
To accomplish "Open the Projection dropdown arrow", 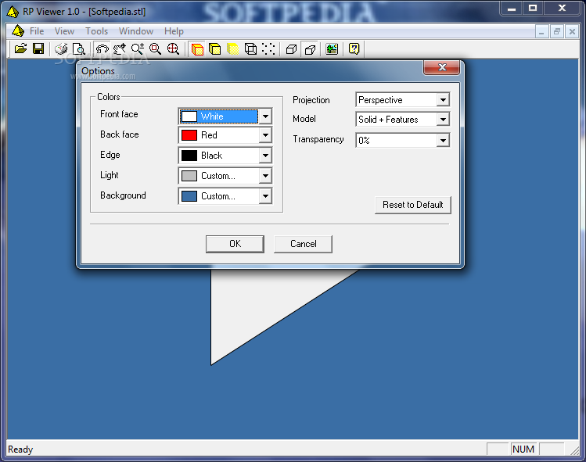I will coord(443,100).
